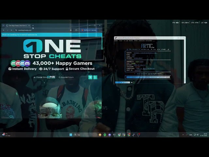Click the Shop on Desktop banner
209x157 pixels.
[x=52, y=35]
